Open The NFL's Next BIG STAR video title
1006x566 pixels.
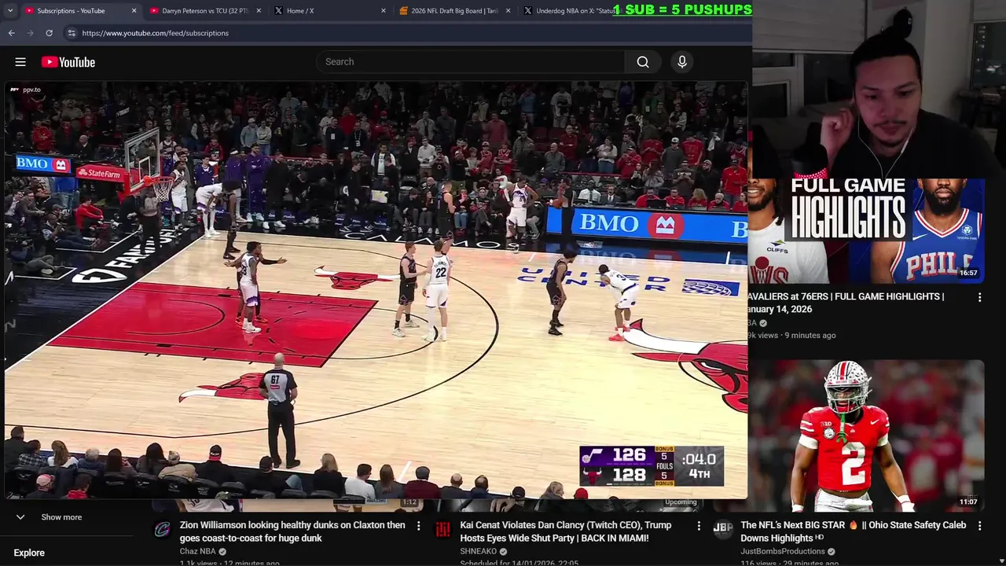click(853, 531)
